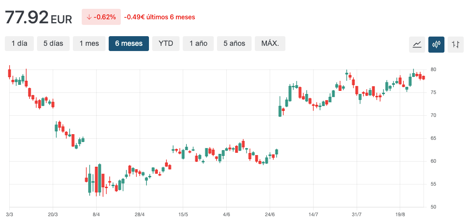The height and width of the screenshot is (221, 469).
Task: Select the 1 día time range
Action: point(19,43)
